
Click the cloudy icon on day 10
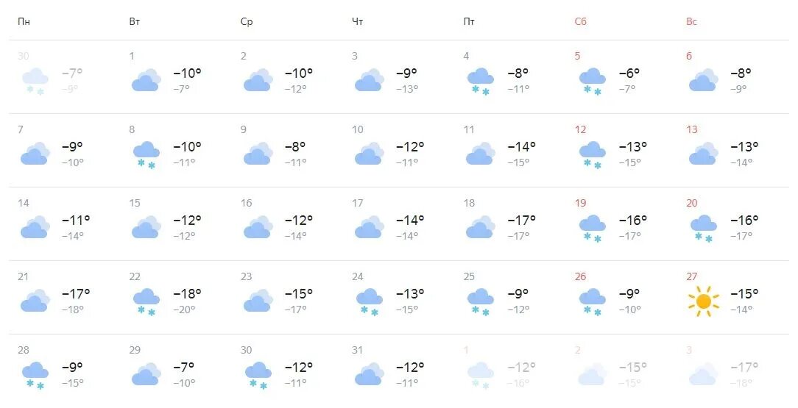click(x=369, y=154)
